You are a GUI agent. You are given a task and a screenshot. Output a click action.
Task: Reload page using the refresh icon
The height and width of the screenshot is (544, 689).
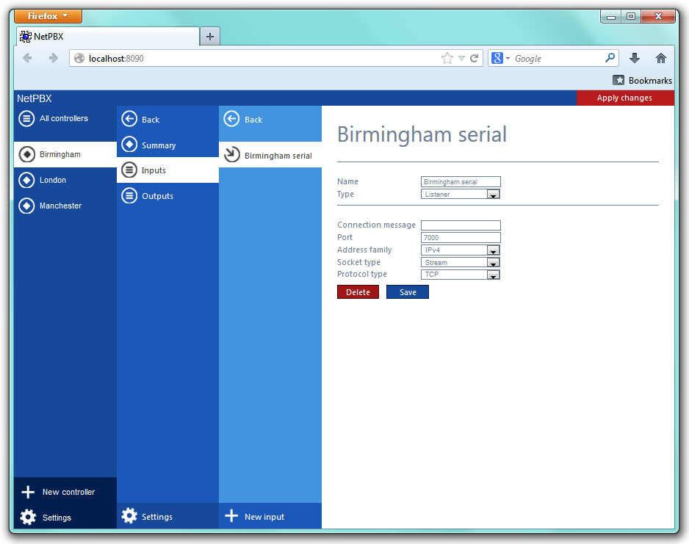(475, 58)
